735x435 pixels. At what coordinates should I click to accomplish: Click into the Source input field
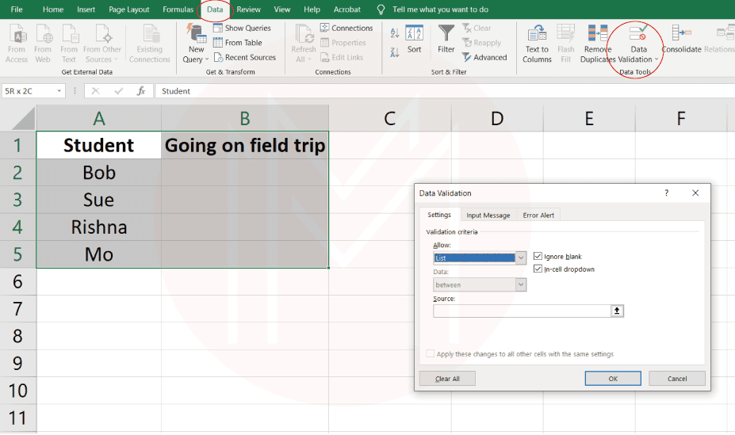[x=521, y=311]
